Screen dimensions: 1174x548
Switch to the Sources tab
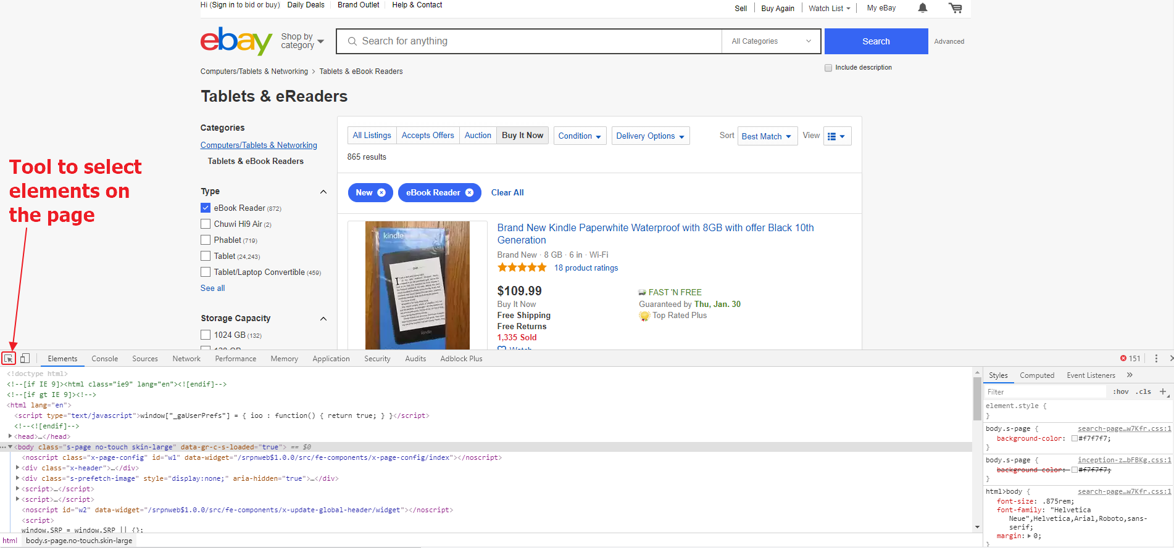(x=145, y=358)
